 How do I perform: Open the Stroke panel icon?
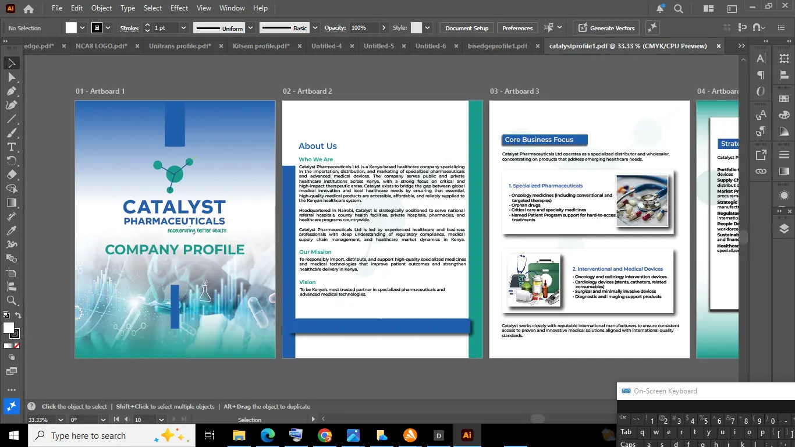pos(784,155)
